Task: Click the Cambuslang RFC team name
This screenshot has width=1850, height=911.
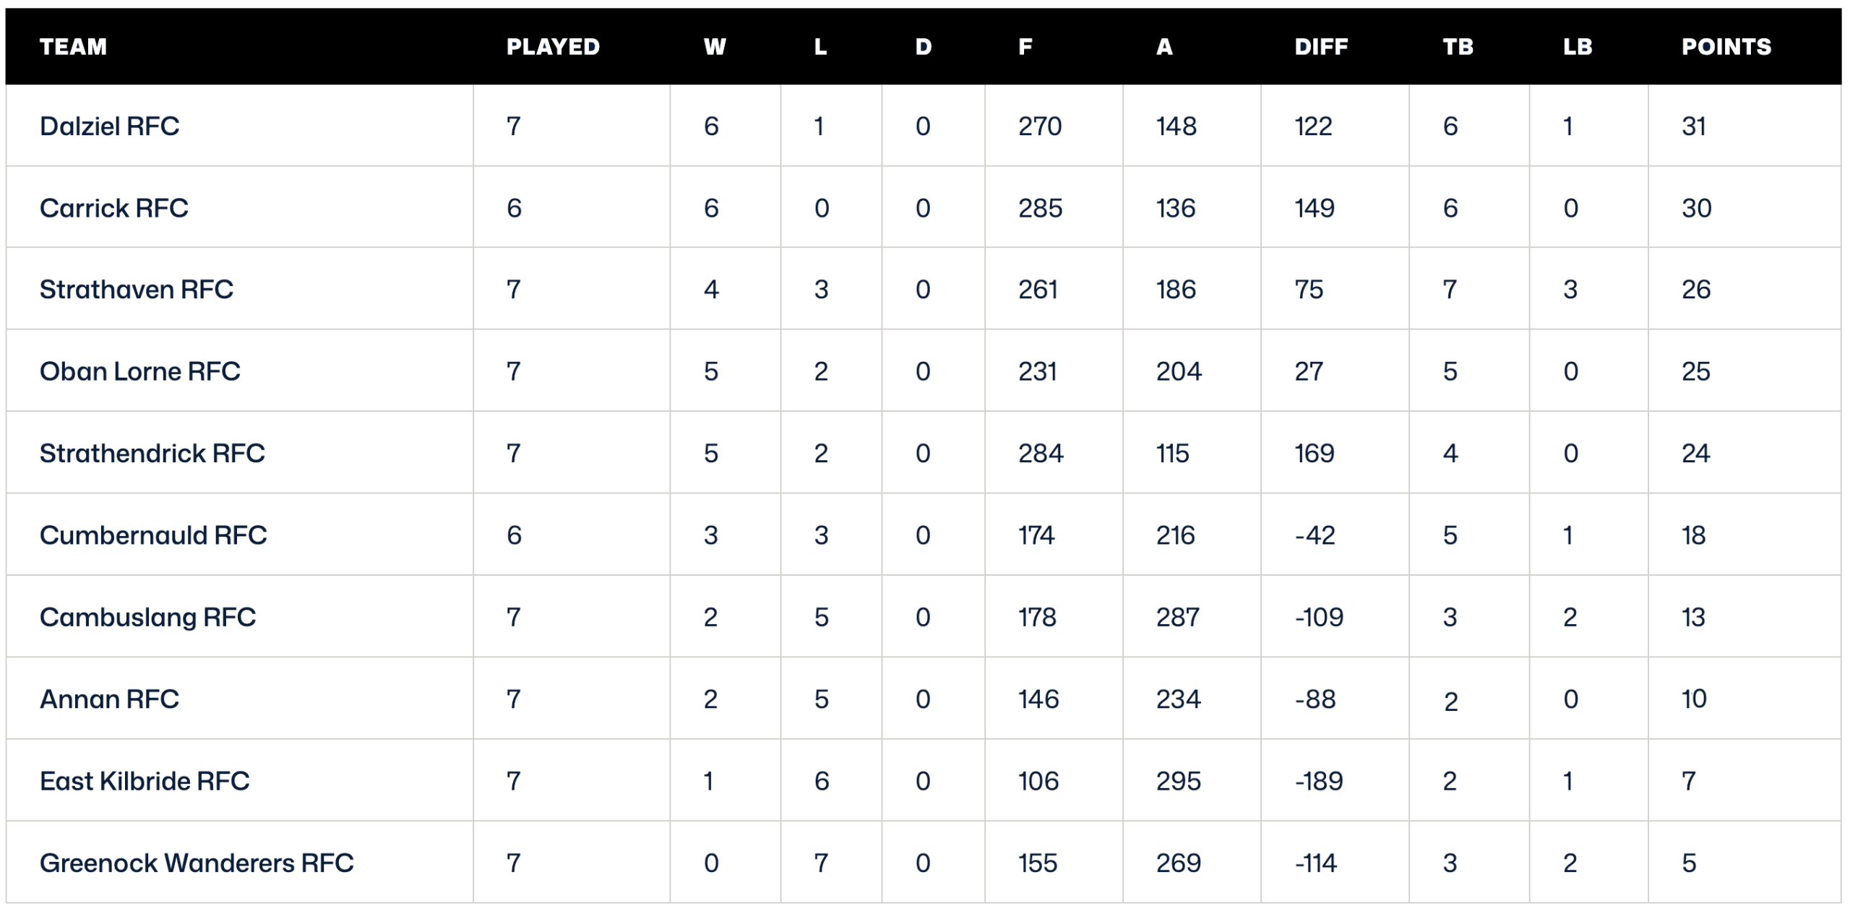Action: click(x=147, y=617)
